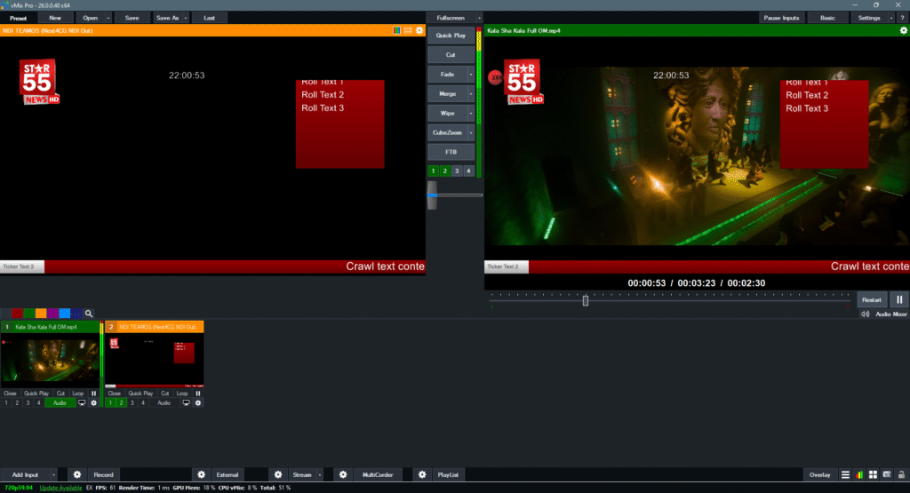
Task: Expand the Fade transition dropdown arrow
Action: (470, 74)
